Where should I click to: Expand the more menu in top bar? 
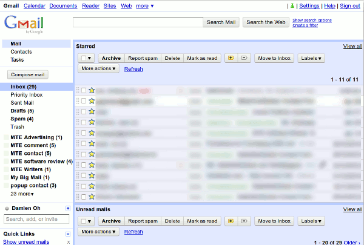coord(144,6)
